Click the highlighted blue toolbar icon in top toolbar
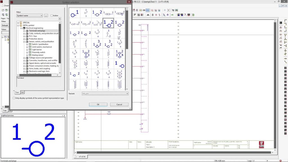The image size is (288, 162). [x=148, y=10]
